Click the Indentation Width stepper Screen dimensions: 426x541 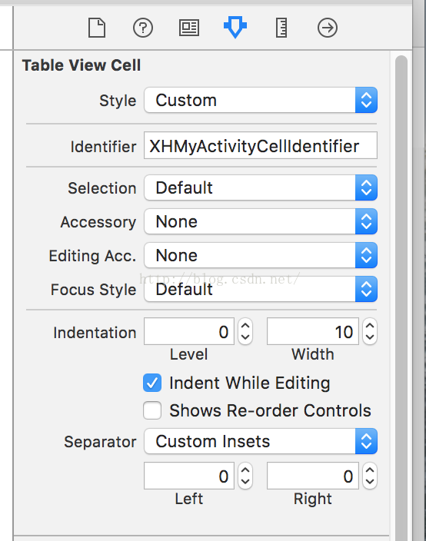tap(370, 331)
